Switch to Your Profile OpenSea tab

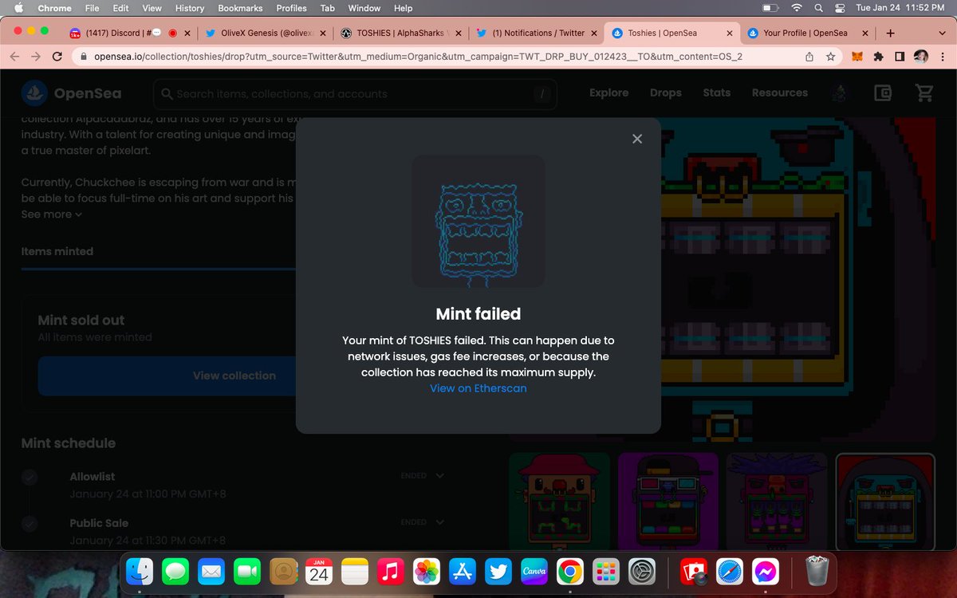pos(806,33)
